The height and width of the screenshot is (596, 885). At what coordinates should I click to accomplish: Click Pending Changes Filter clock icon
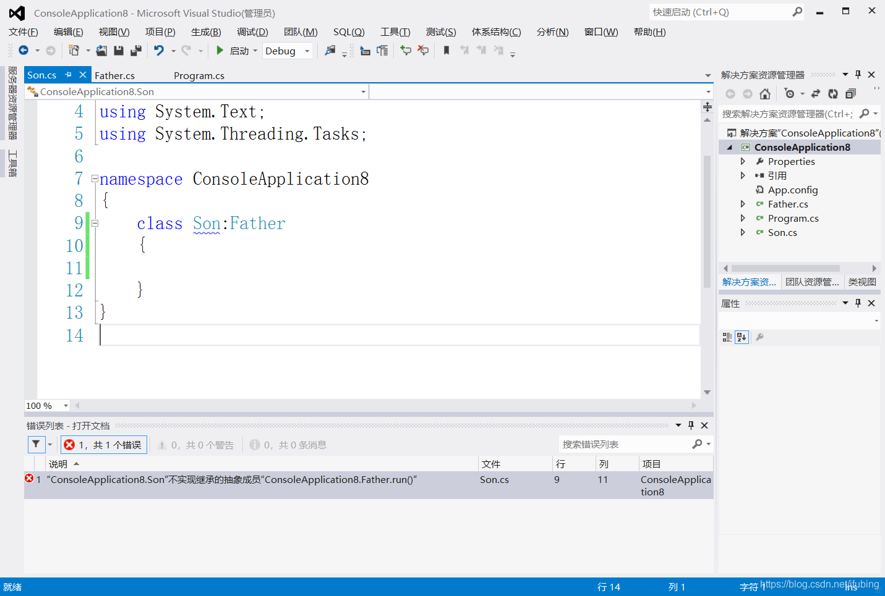[x=789, y=94]
